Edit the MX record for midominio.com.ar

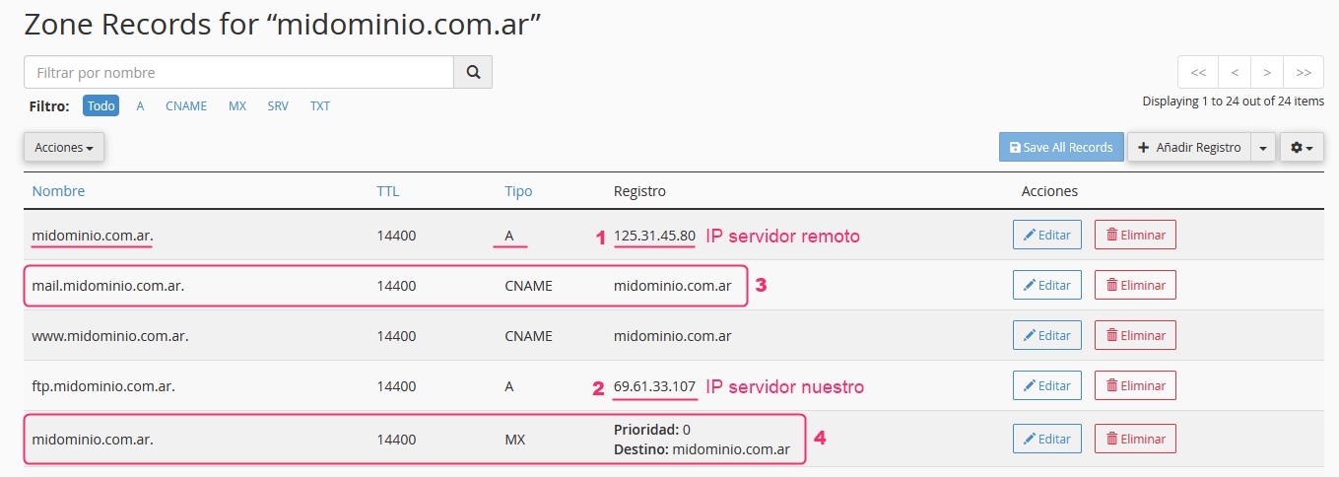[1046, 439]
